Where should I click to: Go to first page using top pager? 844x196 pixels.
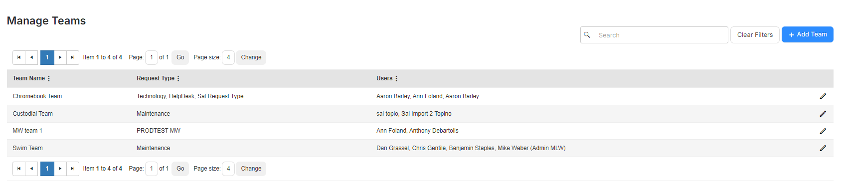point(19,57)
